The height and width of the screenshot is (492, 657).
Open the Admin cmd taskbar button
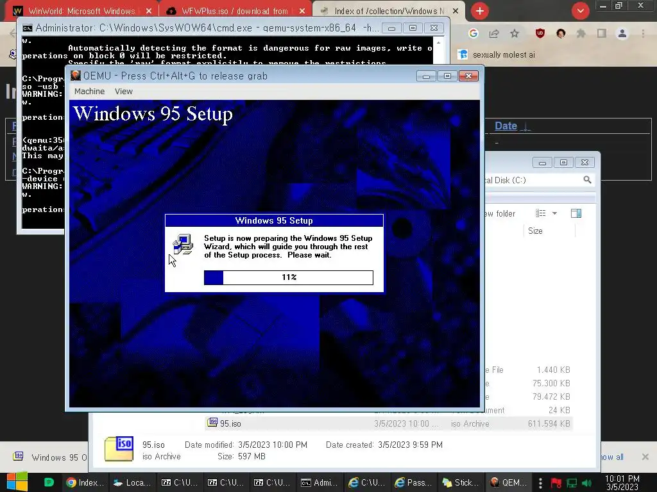(320, 482)
